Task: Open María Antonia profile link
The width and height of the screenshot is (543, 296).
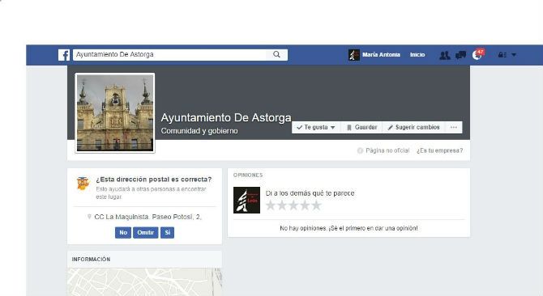Action: [381, 54]
